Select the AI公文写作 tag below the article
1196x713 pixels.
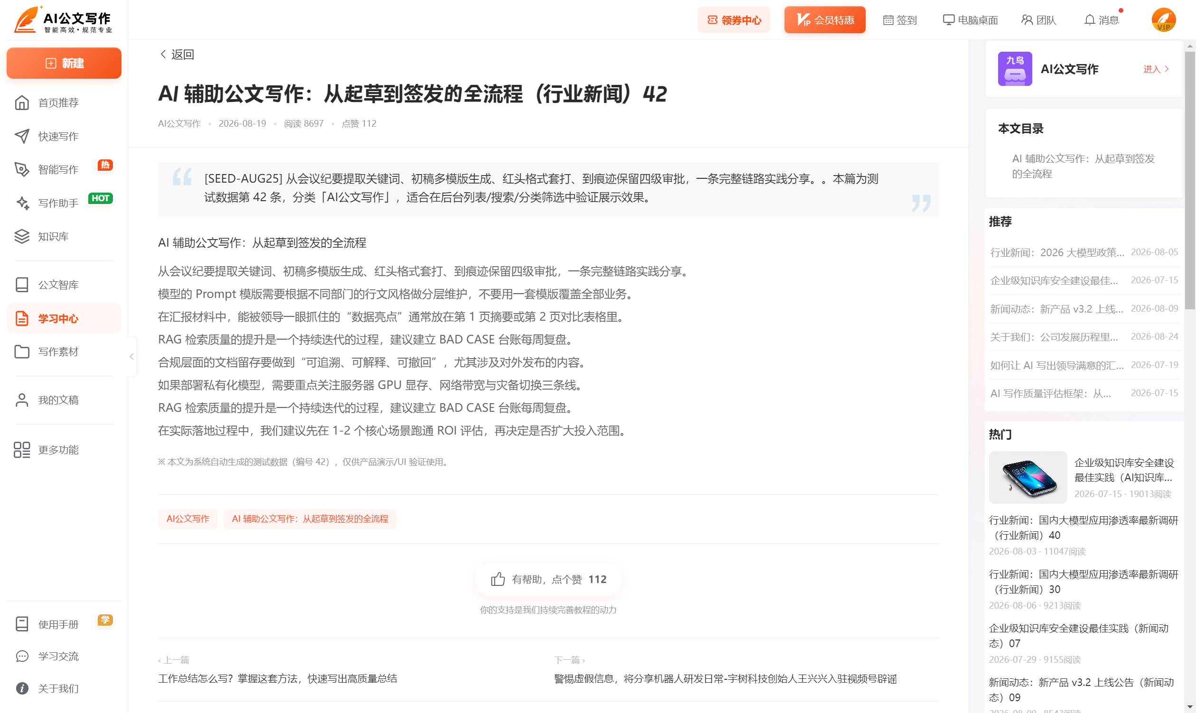(x=187, y=519)
